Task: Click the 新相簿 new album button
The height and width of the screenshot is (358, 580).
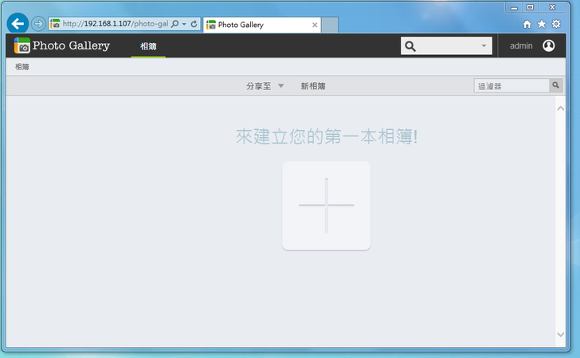Action: 313,86
